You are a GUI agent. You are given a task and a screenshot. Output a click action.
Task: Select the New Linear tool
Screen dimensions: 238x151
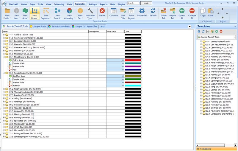[35, 14]
